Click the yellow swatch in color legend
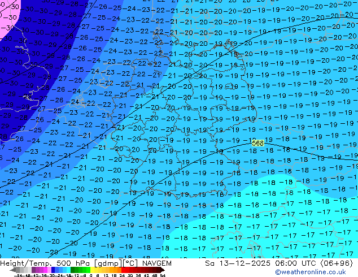Viewport: 358px width, 277px height. 92,270
